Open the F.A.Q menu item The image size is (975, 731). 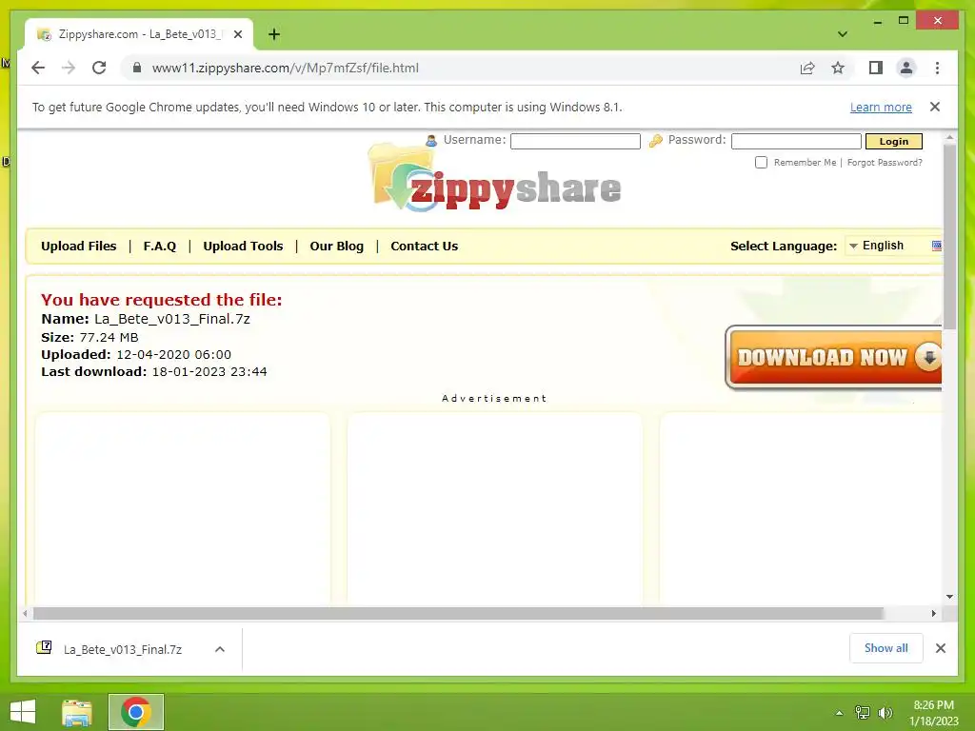click(159, 247)
